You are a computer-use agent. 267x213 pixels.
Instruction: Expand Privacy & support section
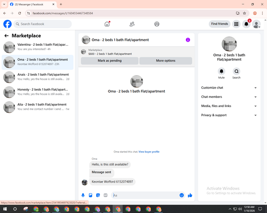point(229,115)
